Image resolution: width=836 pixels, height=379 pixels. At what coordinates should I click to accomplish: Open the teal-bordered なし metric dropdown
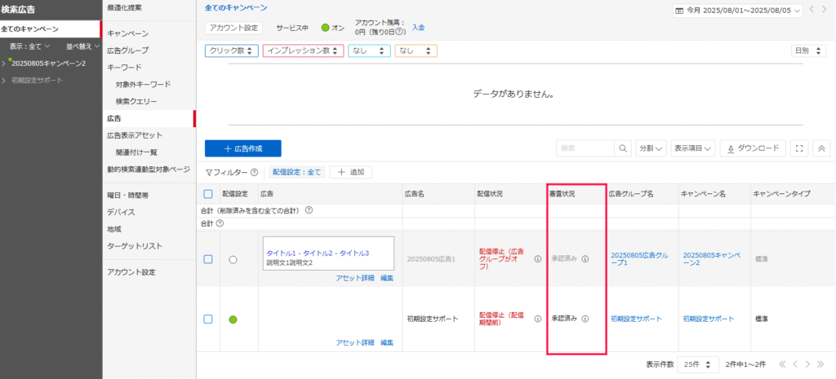[x=370, y=51]
